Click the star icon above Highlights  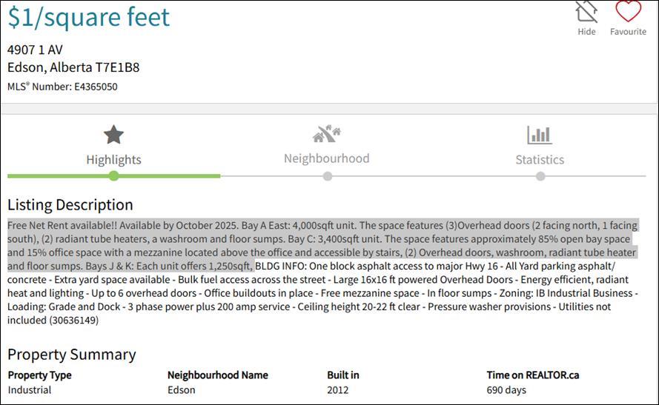pos(113,135)
